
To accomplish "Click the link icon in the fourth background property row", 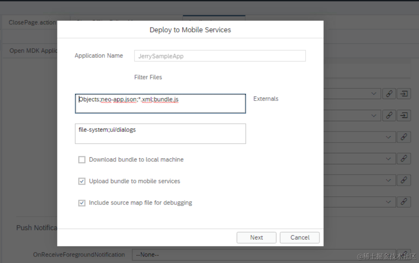I will pyautogui.click(x=404, y=159).
